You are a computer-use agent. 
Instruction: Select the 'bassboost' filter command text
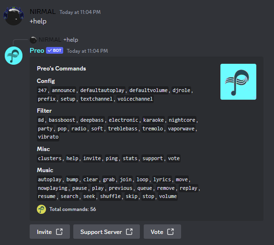pyautogui.click(x=62, y=120)
